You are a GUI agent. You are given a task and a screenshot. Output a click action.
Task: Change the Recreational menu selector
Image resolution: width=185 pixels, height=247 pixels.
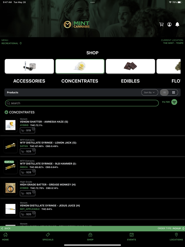[11, 43]
